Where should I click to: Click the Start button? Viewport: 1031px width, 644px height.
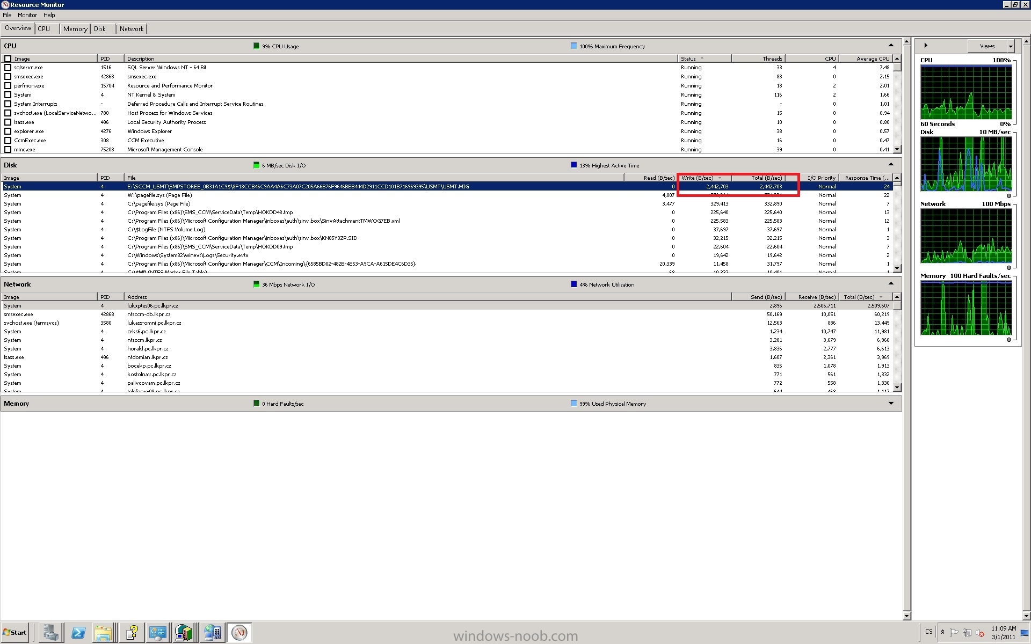[x=15, y=632]
